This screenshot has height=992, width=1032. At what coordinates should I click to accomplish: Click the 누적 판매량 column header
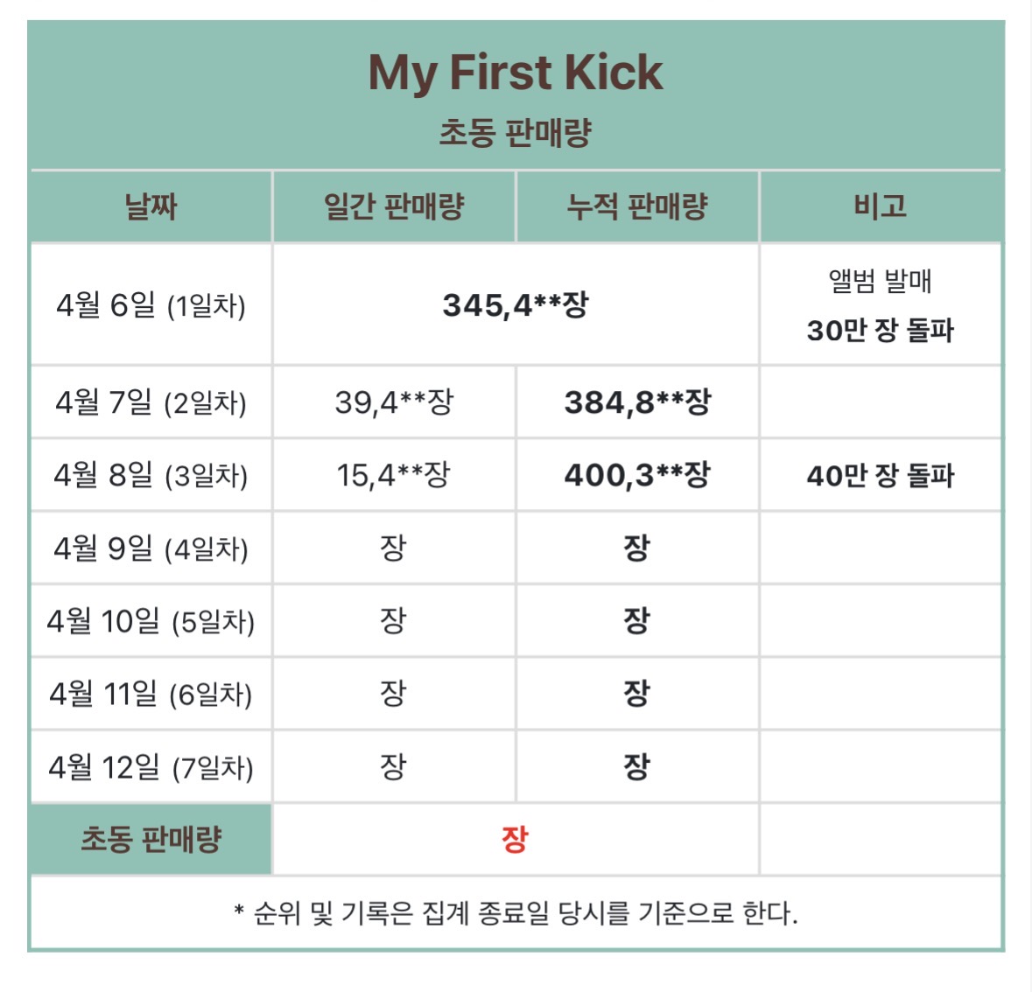coord(637,206)
